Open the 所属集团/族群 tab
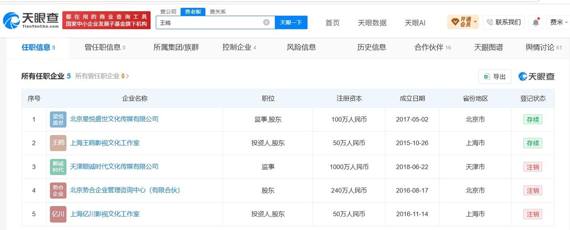The image size is (570, 230). point(176,48)
